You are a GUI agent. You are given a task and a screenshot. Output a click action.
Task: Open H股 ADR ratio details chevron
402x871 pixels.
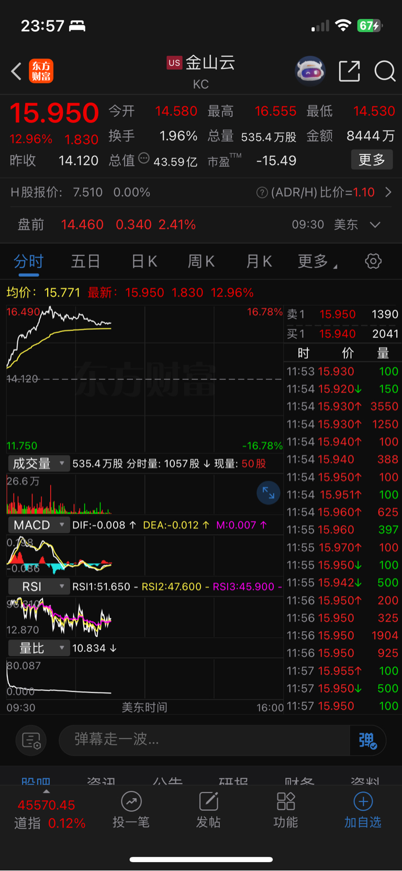(x=388, y=192)
